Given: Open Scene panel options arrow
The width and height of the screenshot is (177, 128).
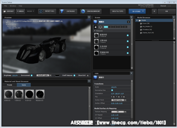Looking at the screenshot, I should click(x=131, y=17).
